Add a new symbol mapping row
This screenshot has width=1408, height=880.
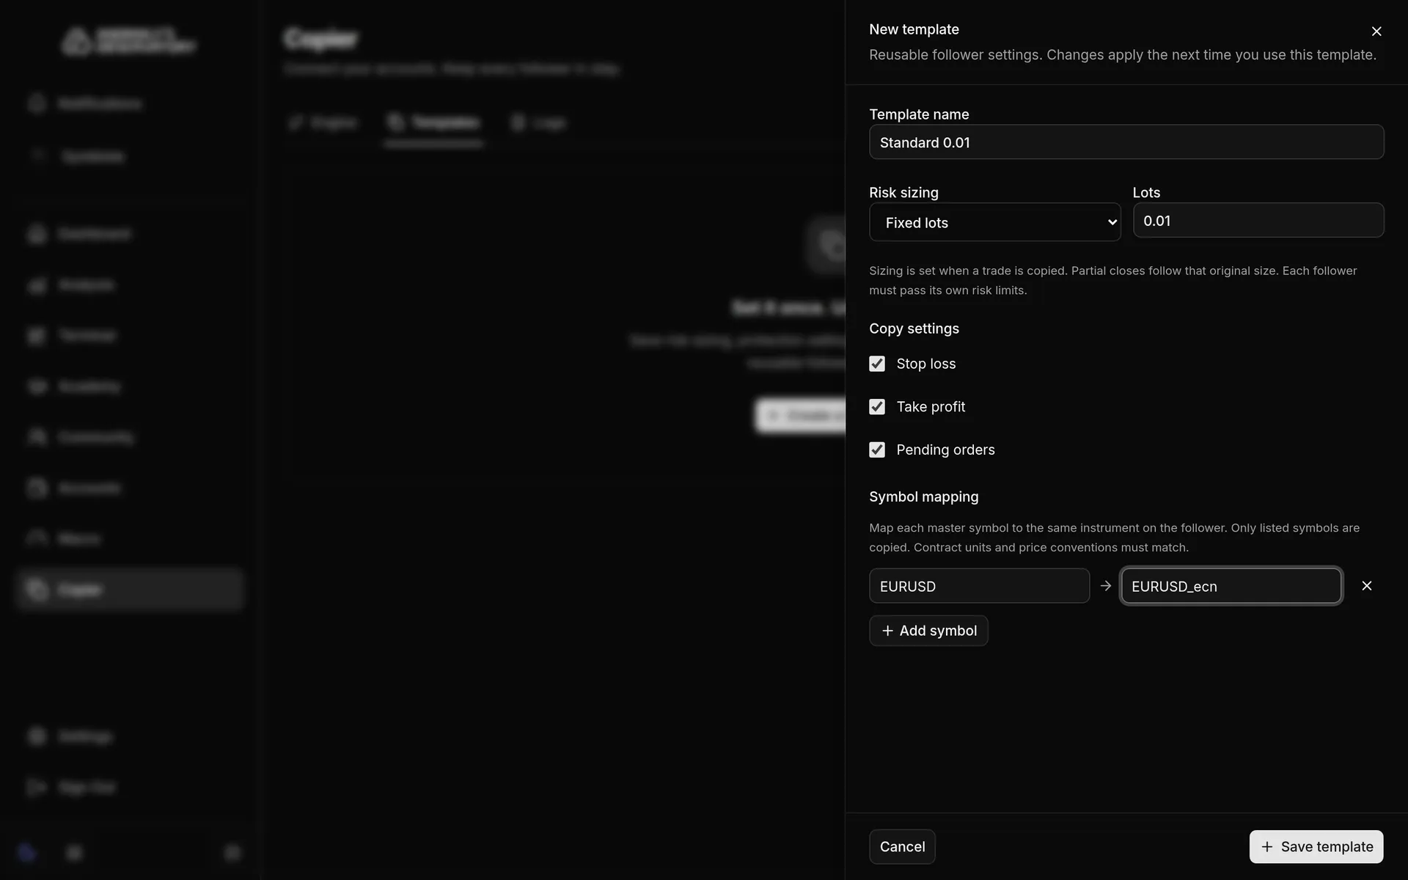[x=929, y=631]
